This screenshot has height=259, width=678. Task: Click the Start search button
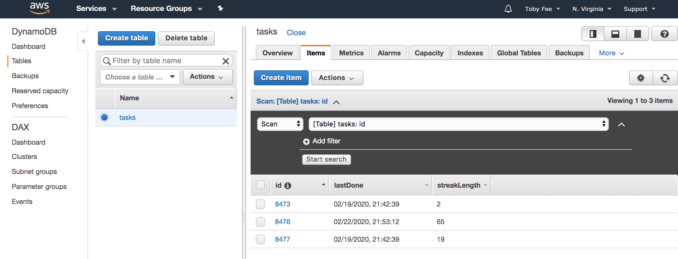pyautogui.click(x=326, y=160)
